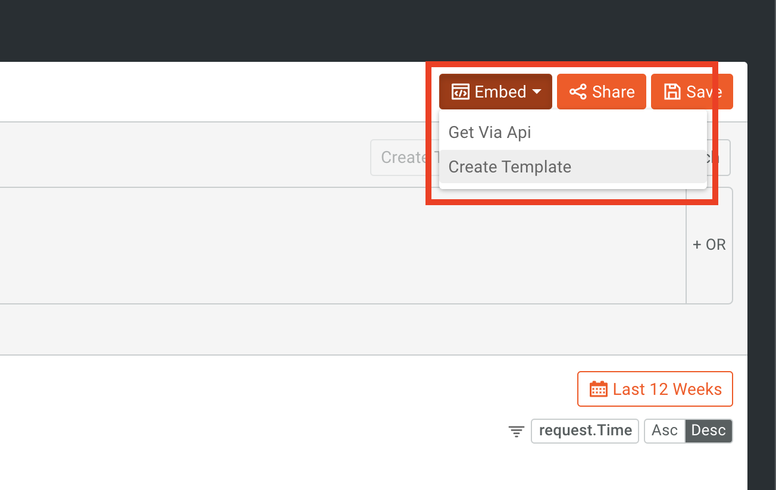Select Asc sort order
This screenshot has width=776, height=490.
click(x=665, y=431)
